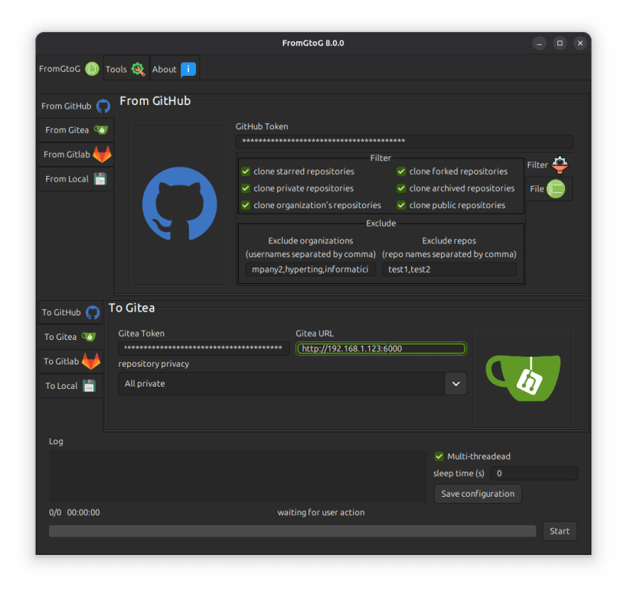Select the From Gitea source tab
The width and height of the screenshot is (627, 594).
[76, 130]
